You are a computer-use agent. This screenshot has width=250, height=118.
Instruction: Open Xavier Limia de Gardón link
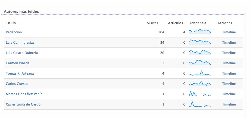24,104
